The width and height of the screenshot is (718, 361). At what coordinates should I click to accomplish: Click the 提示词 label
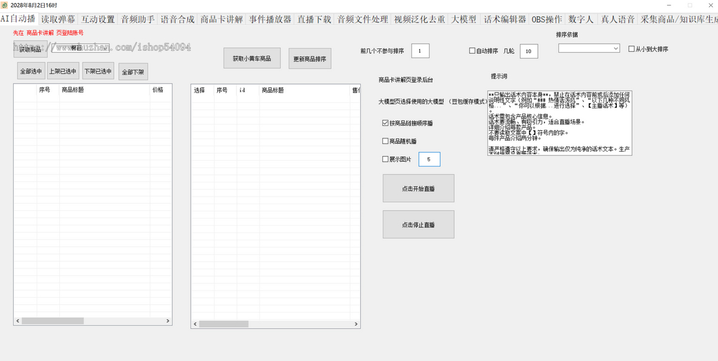(500, 77)
